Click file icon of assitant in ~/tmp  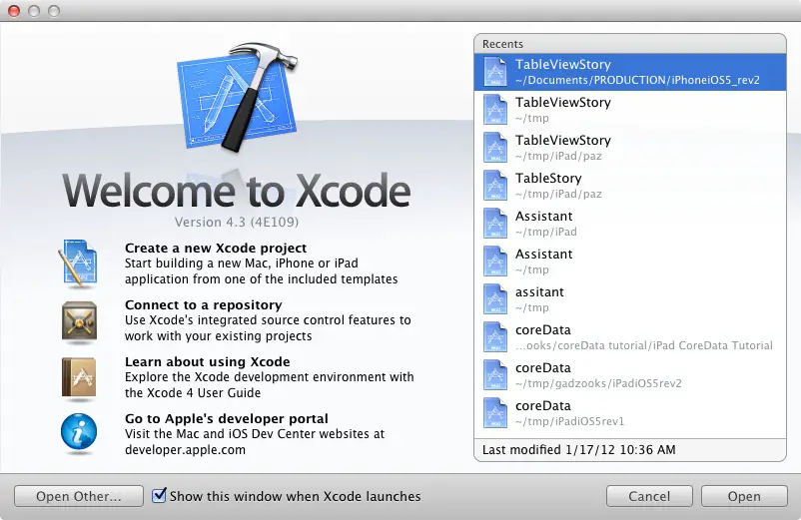coord(495,299)
